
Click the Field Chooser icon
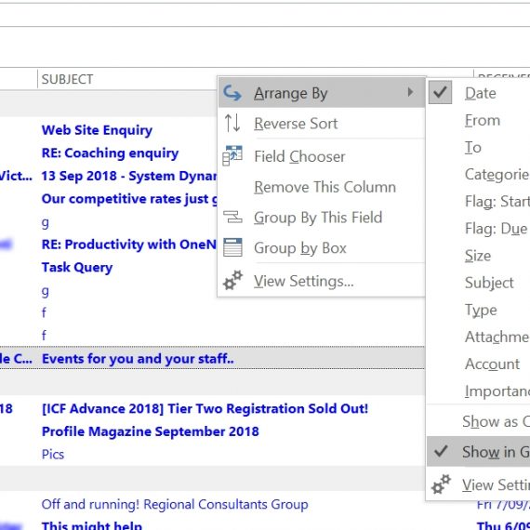[232, 156]
